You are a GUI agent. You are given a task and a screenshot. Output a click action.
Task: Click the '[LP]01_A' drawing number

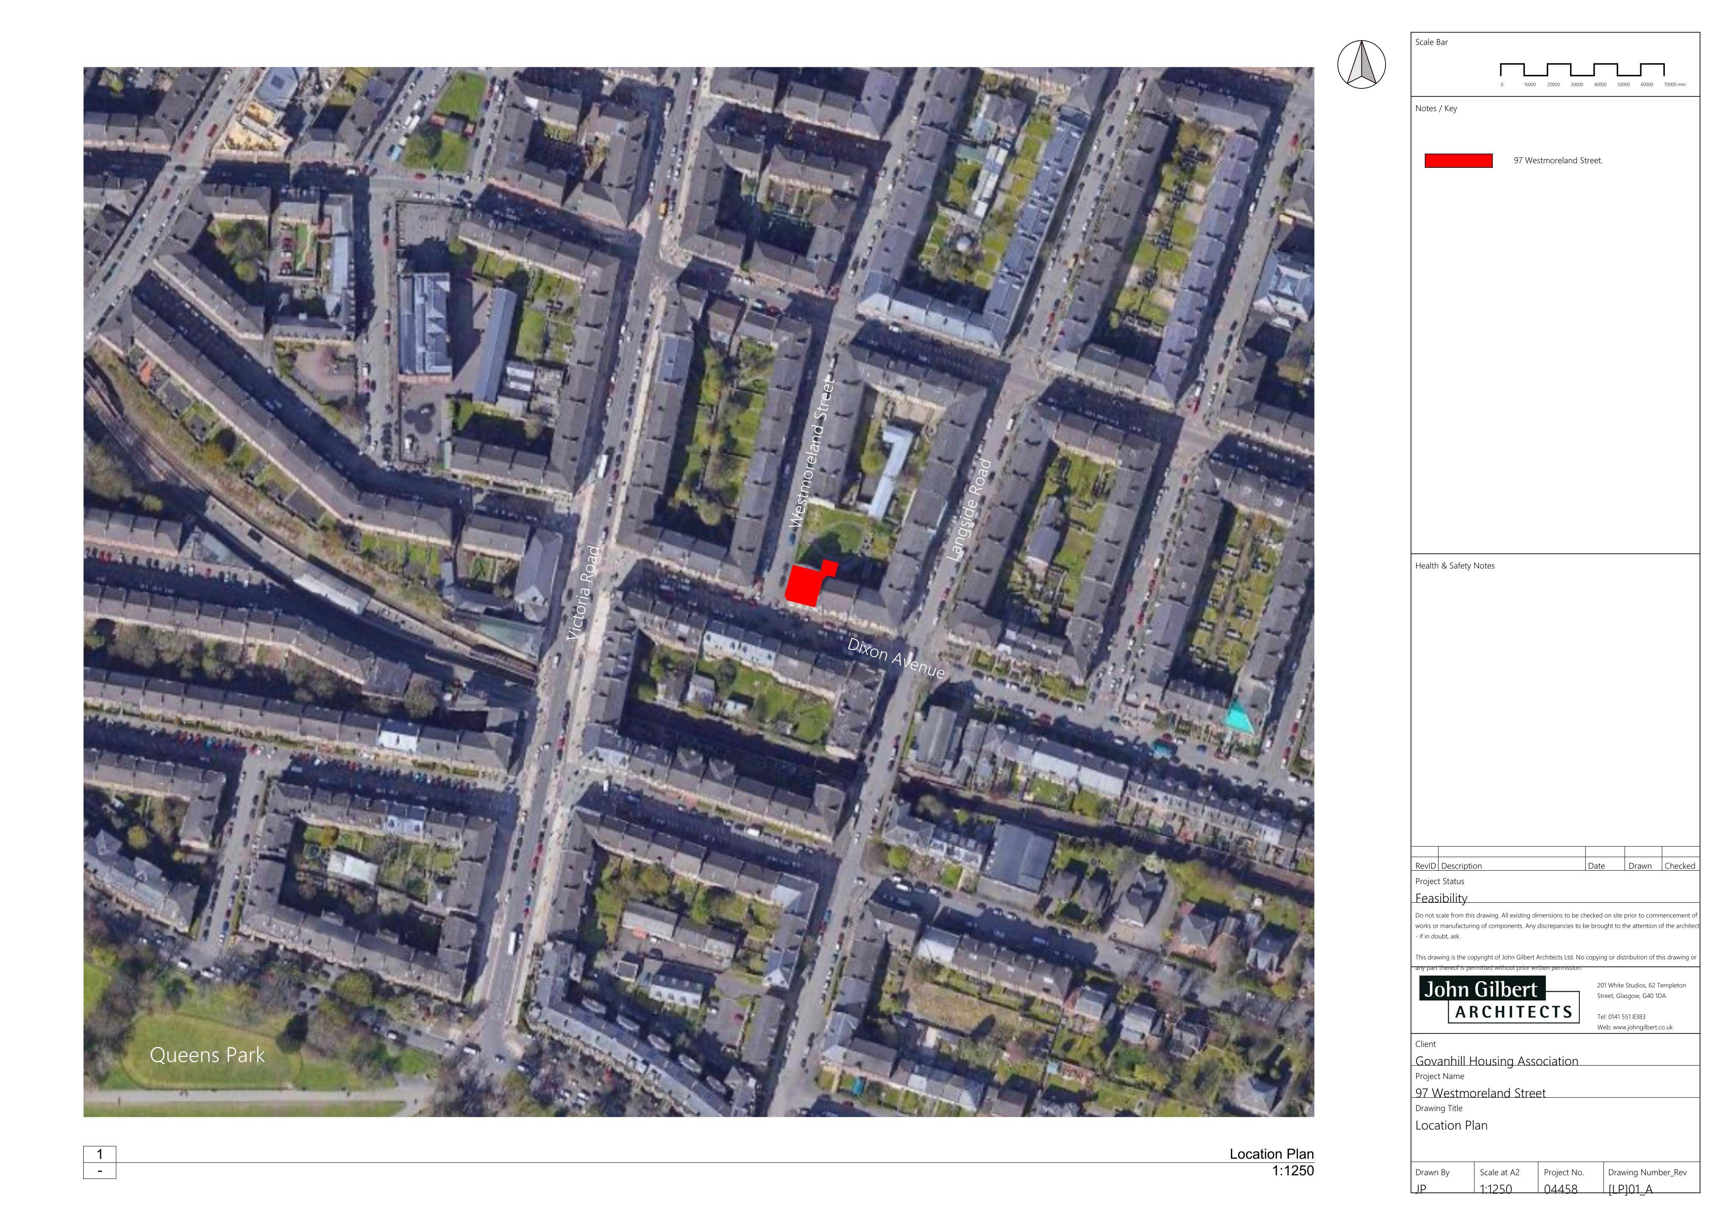point(1630,1189)
